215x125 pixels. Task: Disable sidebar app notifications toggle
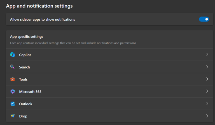[204, 19]
